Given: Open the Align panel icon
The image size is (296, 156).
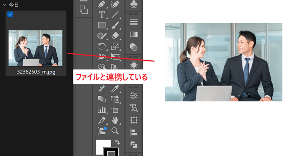Looking at the screenshot, I should (x=134, y=132).
